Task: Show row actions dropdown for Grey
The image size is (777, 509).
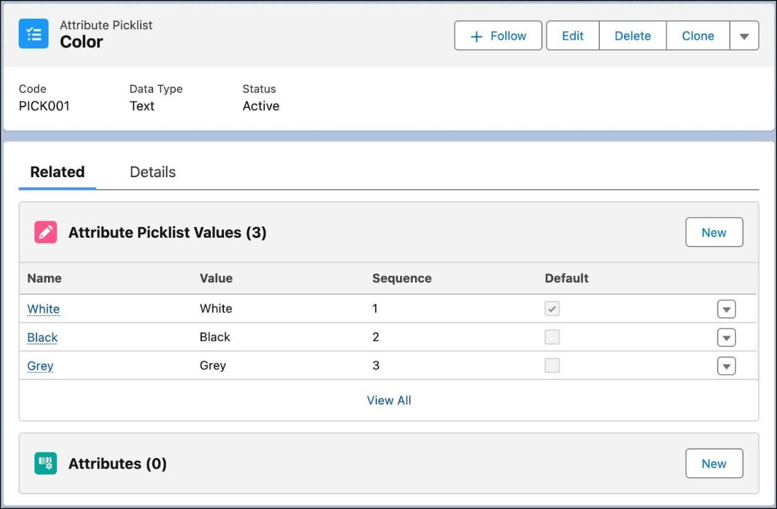Action: pos(726,366)
